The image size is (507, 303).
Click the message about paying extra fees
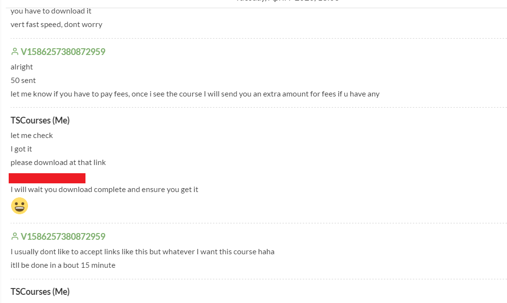tap(195, 94)
